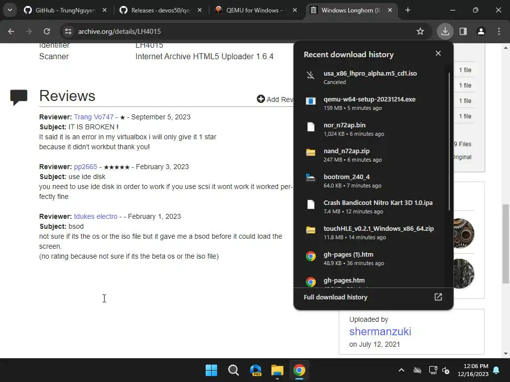
Task: Open nor_n72ap.bin download entry
Action: click(x=371, y=129)
